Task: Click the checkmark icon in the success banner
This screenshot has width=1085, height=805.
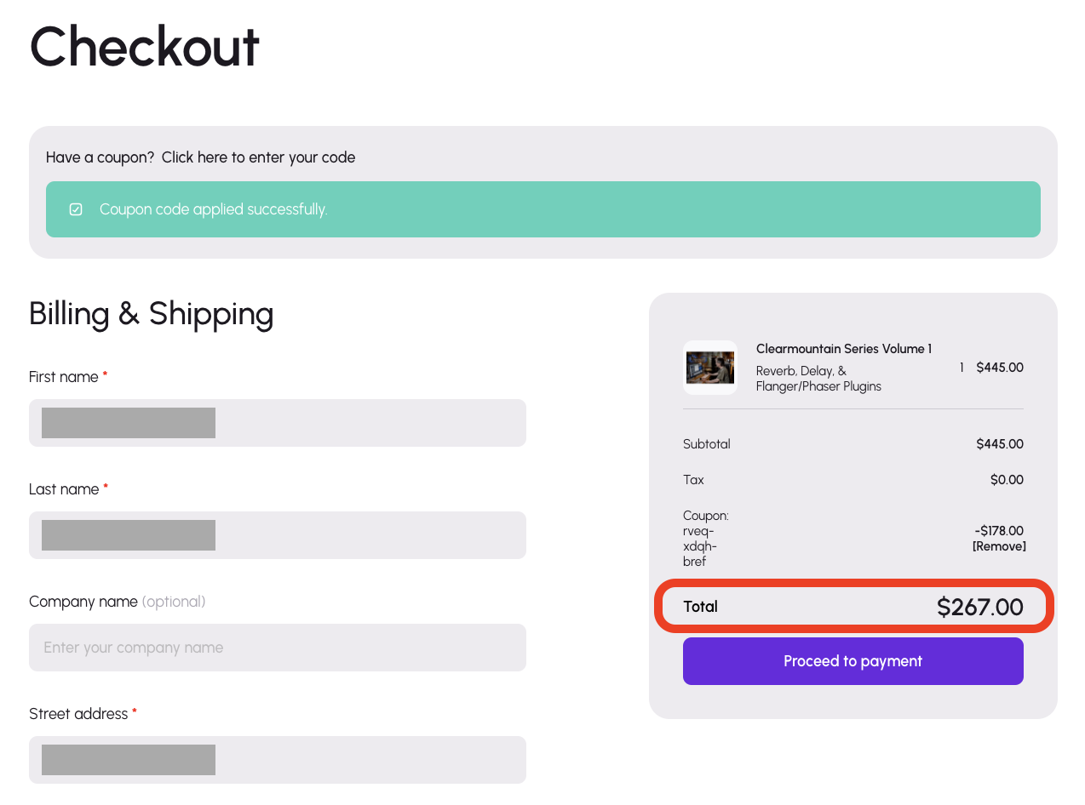Action: point(76,209)
